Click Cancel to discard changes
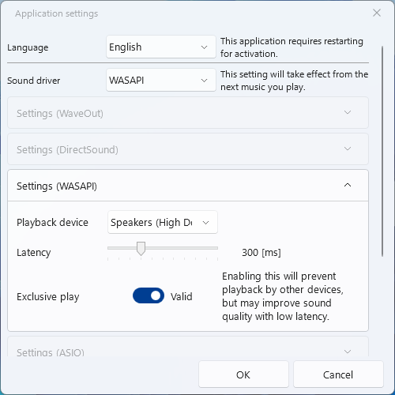The width and height of the screenshot is (395, 395). [x=338, y=374]
